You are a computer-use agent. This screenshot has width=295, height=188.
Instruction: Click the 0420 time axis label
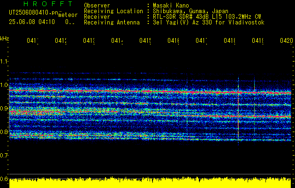coord(287,40)
